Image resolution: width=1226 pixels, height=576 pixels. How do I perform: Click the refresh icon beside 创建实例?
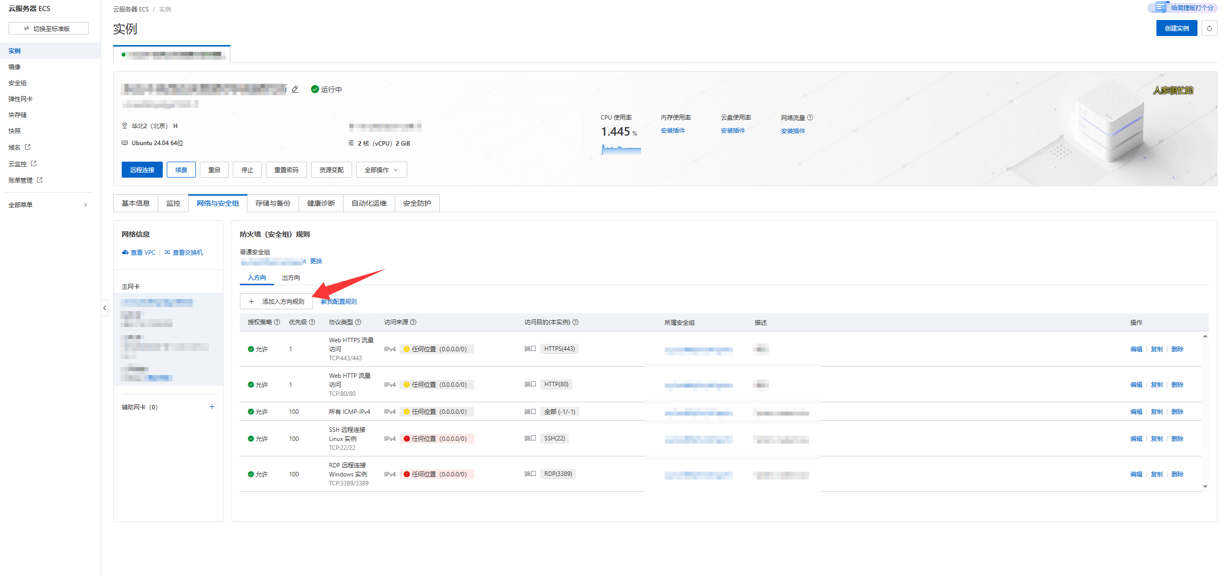tap(1209, 29)
